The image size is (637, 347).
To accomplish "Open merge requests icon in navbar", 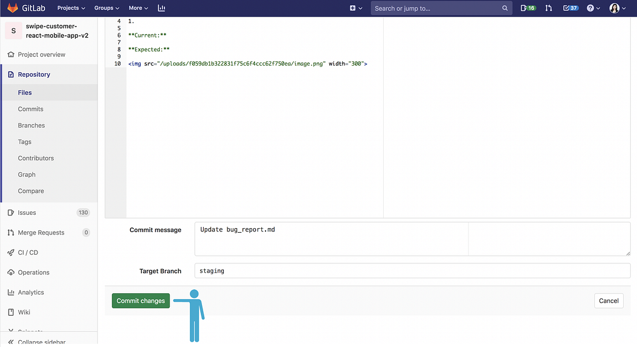I will [x=549, y=8].
